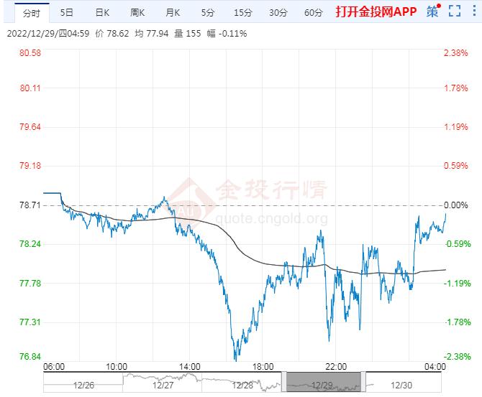Show the 周K weekly candlestick chart
This screenshot has height=397, width=482.
pyautogui.click(x=137, y=12)
